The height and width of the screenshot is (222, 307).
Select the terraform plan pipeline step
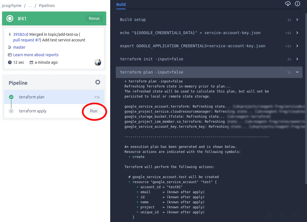(54, 97)
